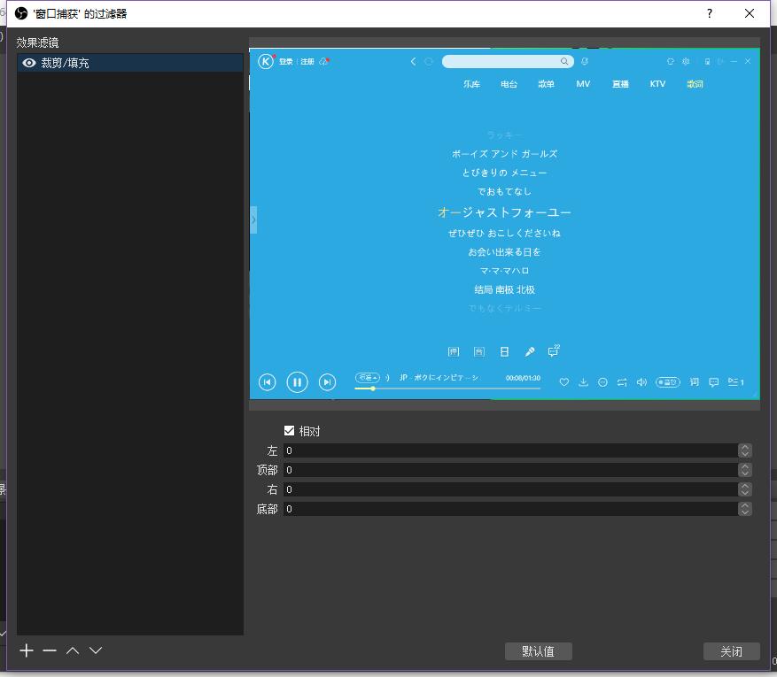Mute audio via the speaker icon
The image size is (777, 677).
[641, 382]
